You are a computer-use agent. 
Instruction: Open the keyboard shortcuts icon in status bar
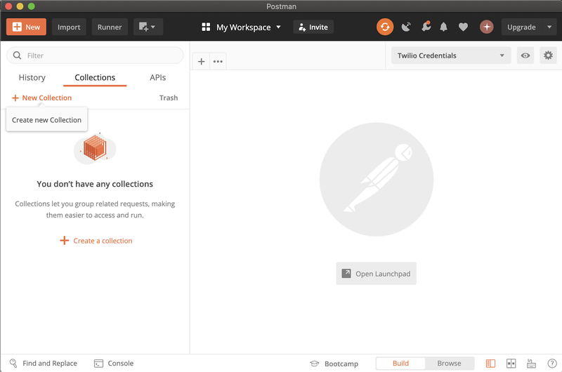point(532,364)
